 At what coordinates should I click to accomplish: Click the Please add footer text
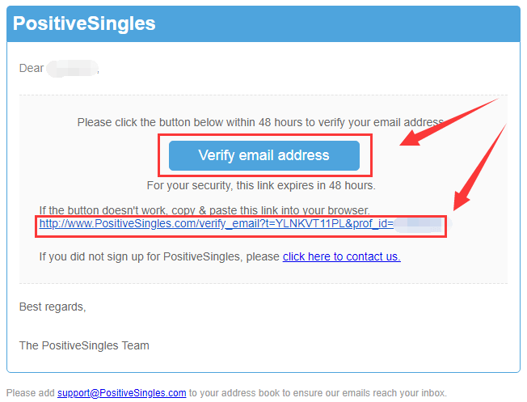pyautogui.click(x=30, y=393)
